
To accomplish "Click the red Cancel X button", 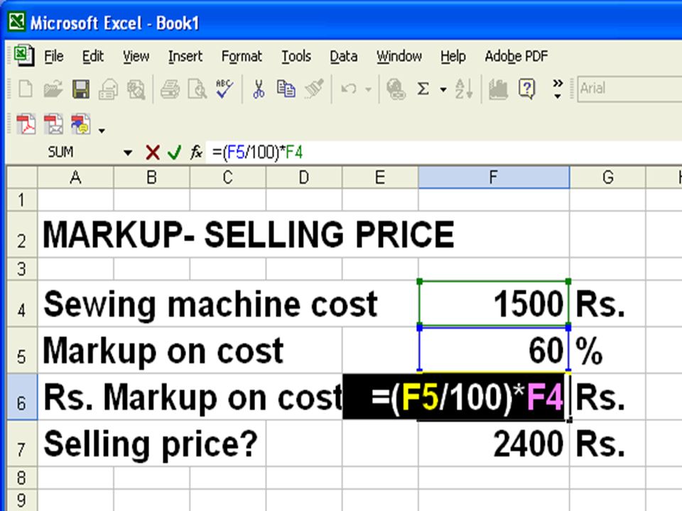I will (x=153, y=153).
